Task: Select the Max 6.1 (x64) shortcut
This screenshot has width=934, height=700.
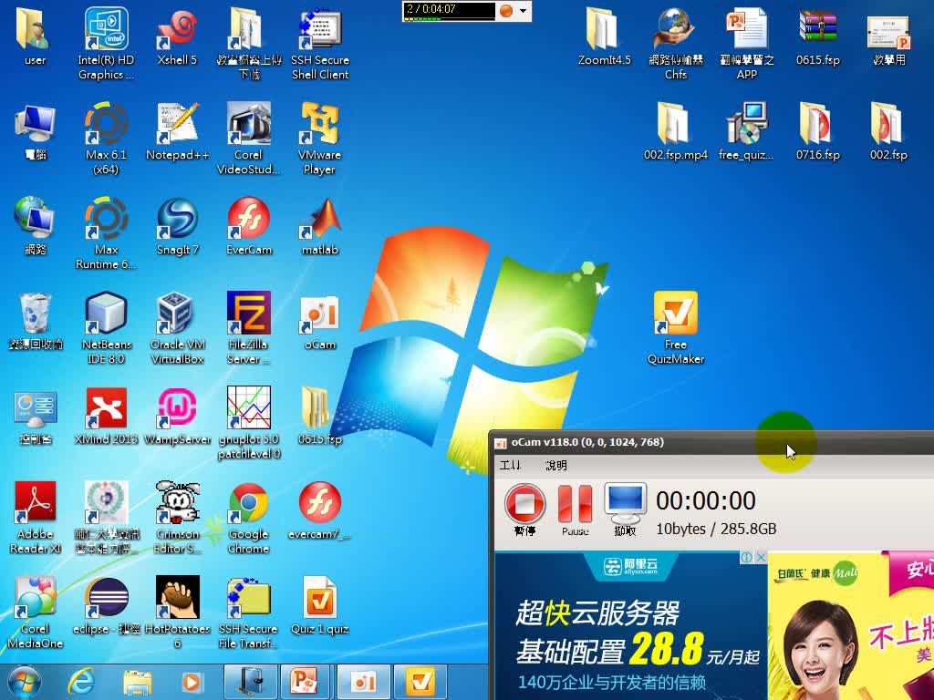Action: click(106, 139)
